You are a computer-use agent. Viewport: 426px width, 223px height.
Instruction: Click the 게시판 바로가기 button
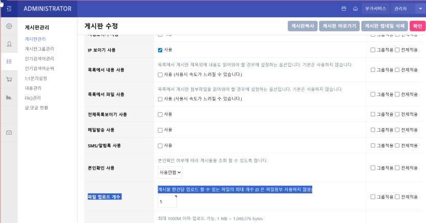339,26
